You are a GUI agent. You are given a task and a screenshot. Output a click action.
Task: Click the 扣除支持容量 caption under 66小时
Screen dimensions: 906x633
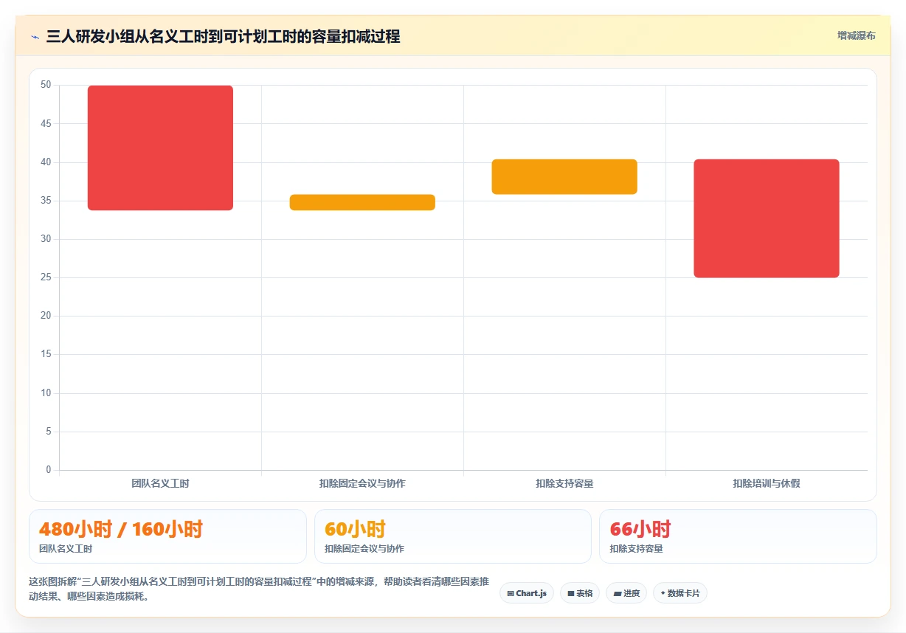click(637, 549)
